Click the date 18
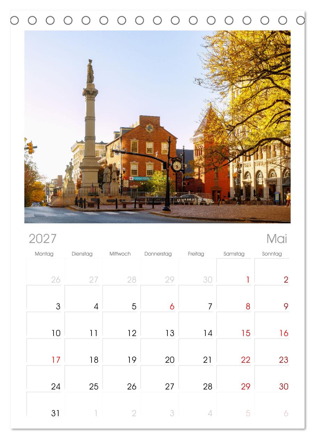 pos(94,360)
